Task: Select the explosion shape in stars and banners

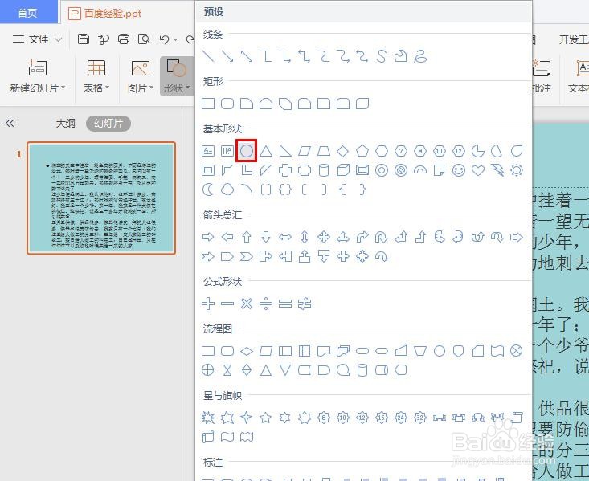Action: point(208,418)
